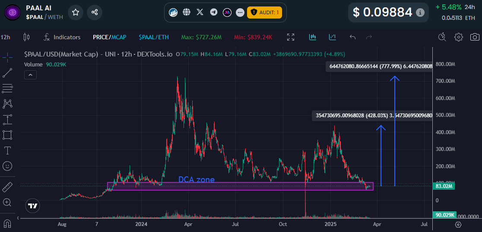Open the 12h timeframe selector
The height and width of the screenshot is (232, 482).
[x=6, y=37]
